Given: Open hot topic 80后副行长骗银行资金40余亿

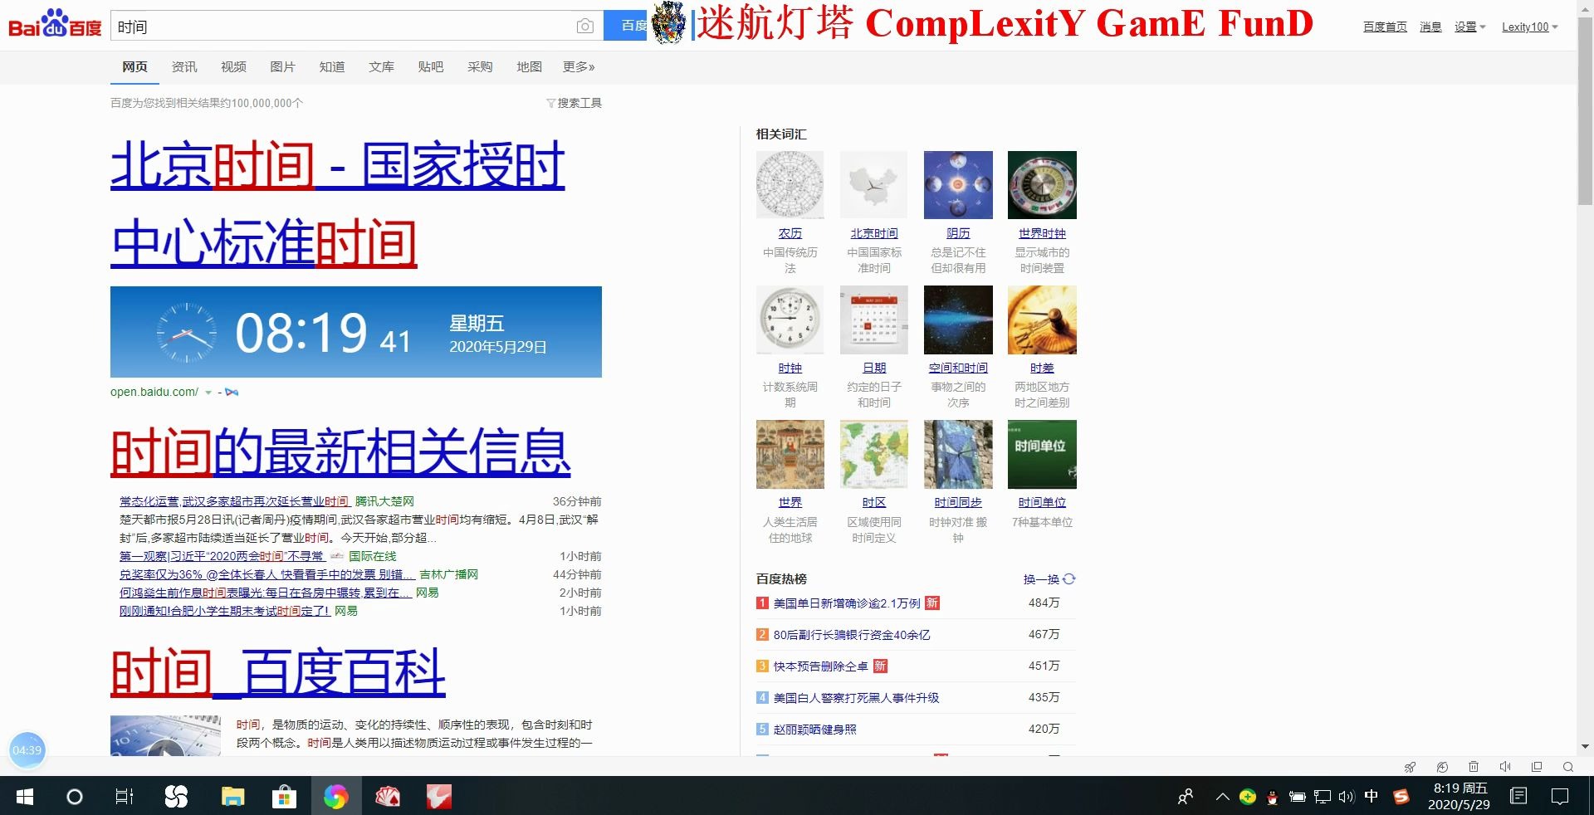Looking at the screenshot, I should pyautogui.click(x=852, y=635).
